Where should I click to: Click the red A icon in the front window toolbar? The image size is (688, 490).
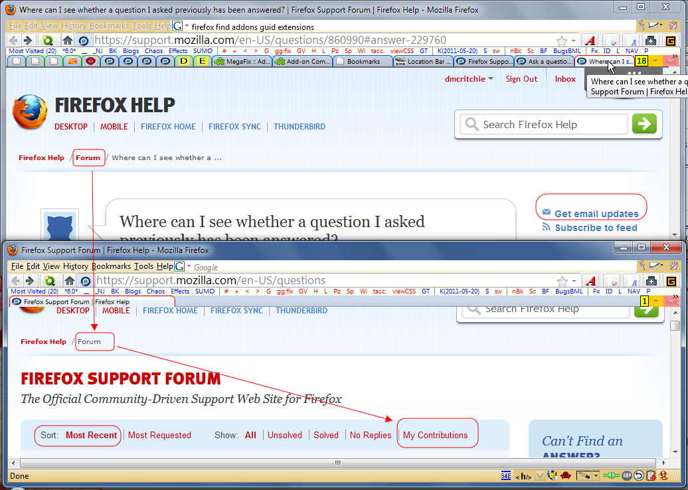(592, 281)
